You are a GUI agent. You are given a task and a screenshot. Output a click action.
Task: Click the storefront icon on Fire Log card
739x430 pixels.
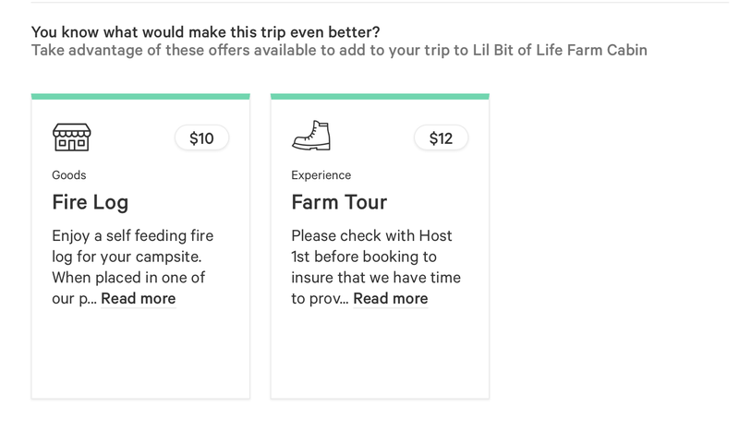point(72,137)
